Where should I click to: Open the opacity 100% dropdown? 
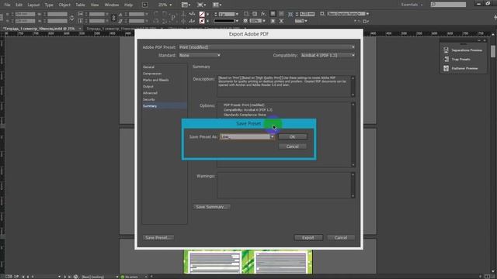tap(264, 21)
